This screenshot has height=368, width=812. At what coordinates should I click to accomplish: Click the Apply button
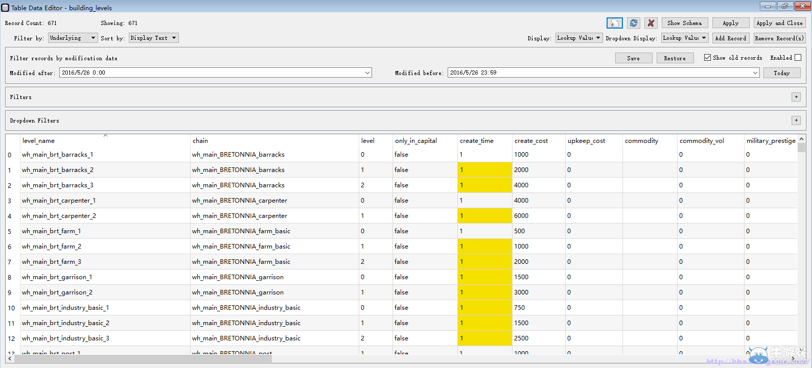731,23
